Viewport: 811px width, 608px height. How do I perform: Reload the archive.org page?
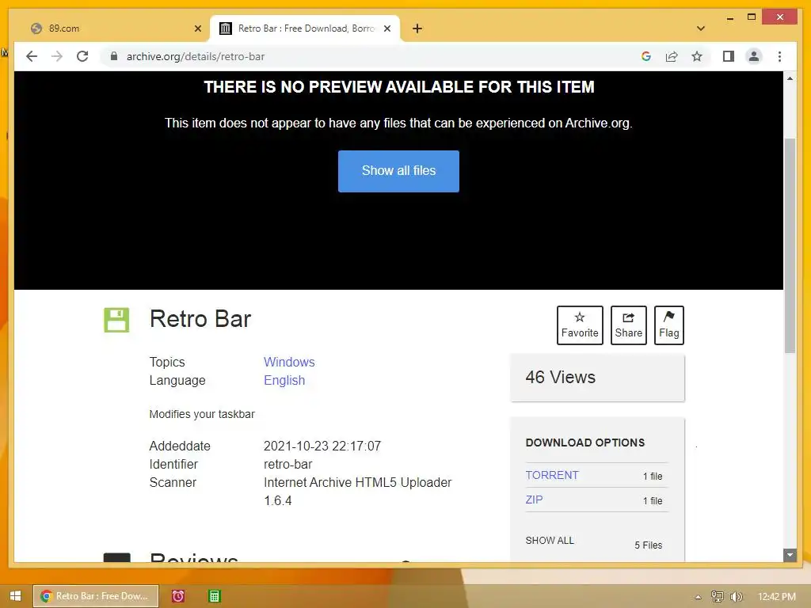82,56
